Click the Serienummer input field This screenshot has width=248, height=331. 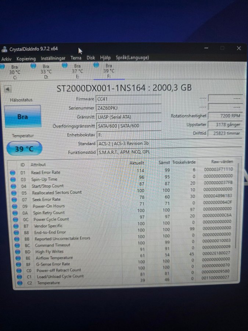(x=129, y=108)
